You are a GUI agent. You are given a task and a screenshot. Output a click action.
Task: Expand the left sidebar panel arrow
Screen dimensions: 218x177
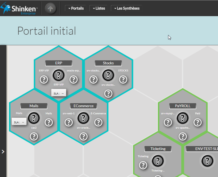coord(3,152)
